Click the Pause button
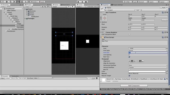This screenshot has width=170, height=95. tap(82, 2)
